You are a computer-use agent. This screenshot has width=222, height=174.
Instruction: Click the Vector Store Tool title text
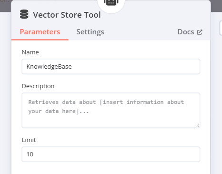click(x=67, y=15)
